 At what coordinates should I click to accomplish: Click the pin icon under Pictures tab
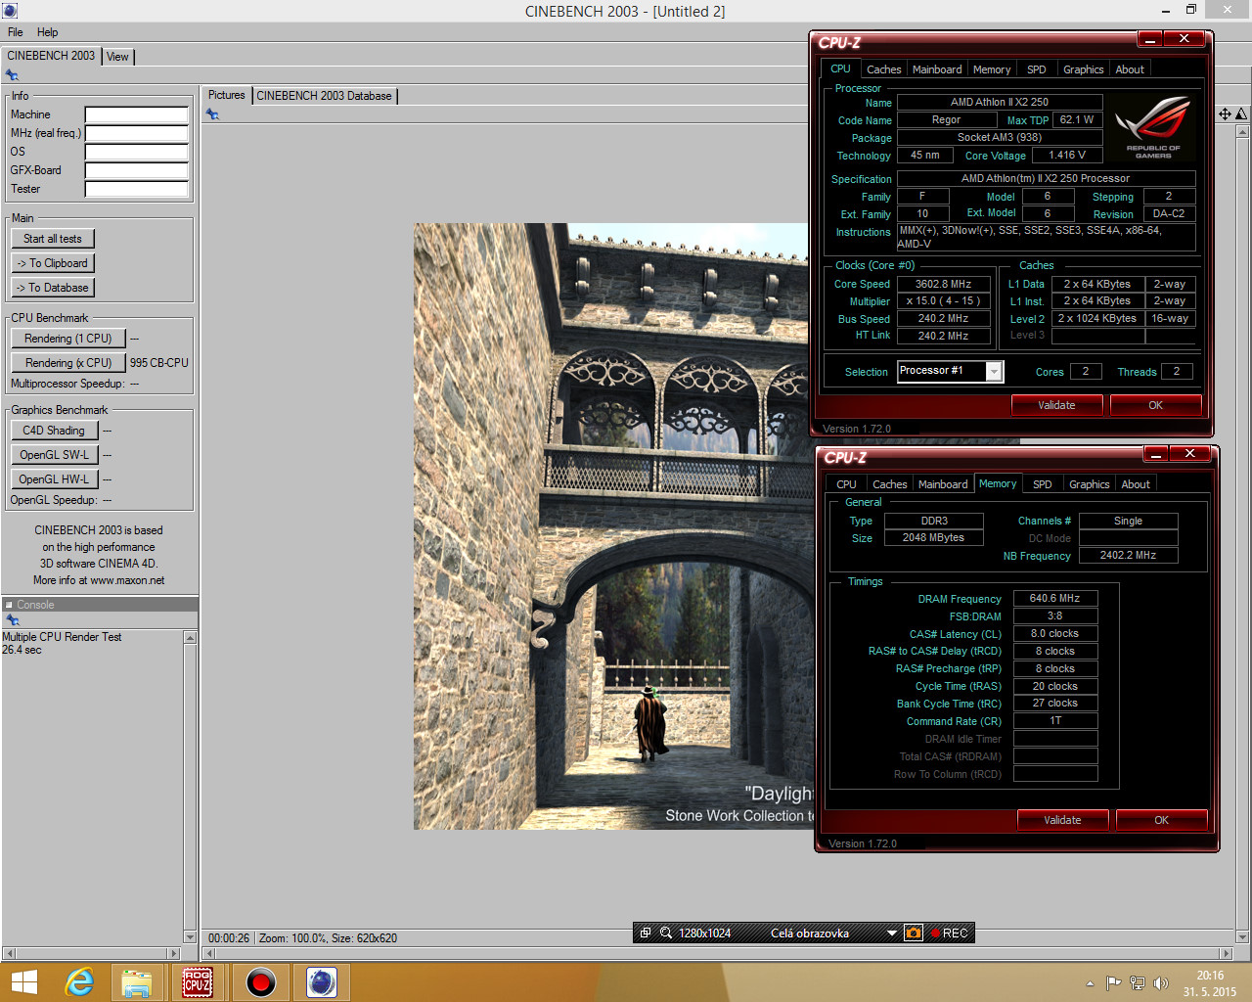coord(212,114)
